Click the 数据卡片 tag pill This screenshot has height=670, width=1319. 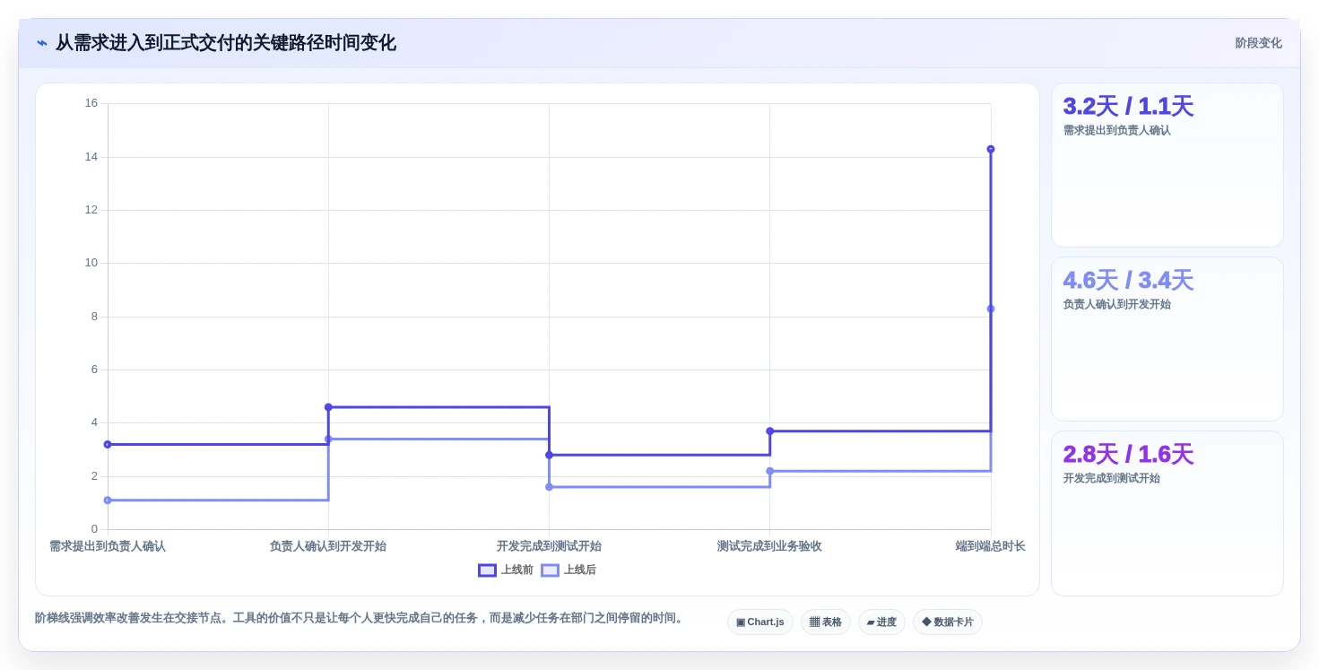[x=948, y=622]
